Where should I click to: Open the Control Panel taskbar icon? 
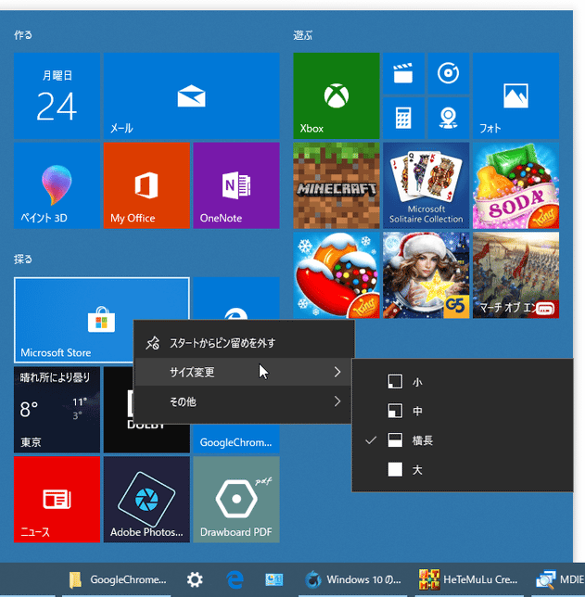tap(273, 579)
